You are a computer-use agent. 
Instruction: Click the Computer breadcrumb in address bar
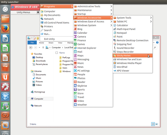(56, 47)
